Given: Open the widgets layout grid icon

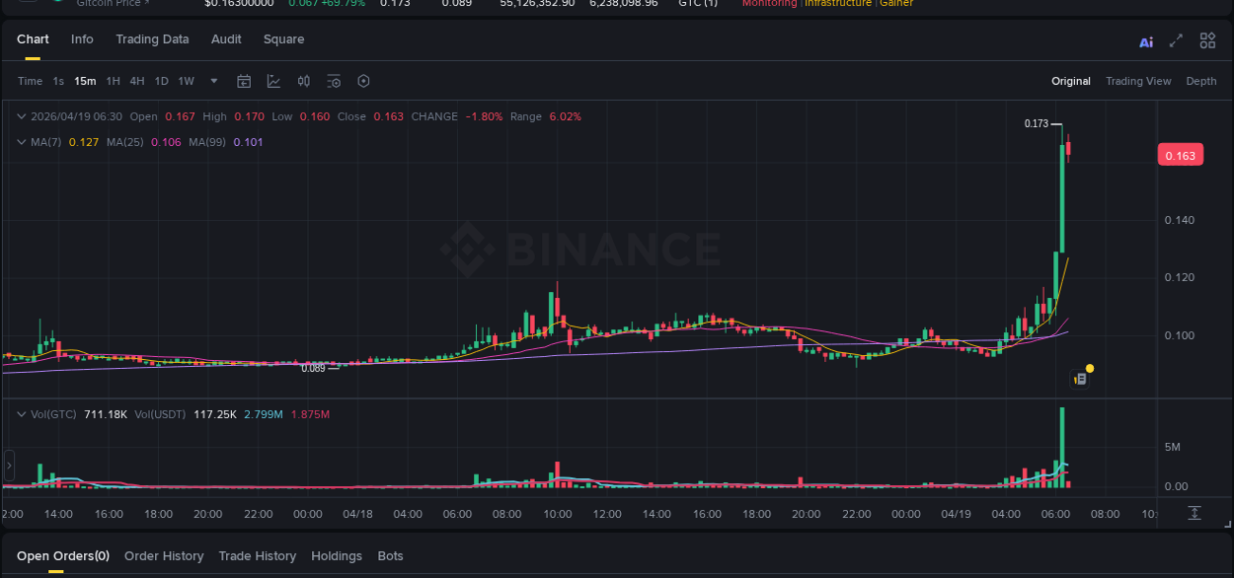Looking at the screenshot, I should 1207,40.
